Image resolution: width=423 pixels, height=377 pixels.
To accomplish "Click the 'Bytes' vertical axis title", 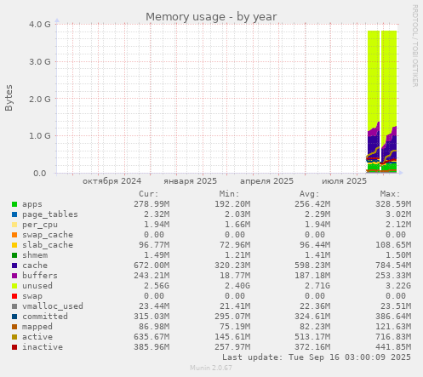I will point(9,98).
